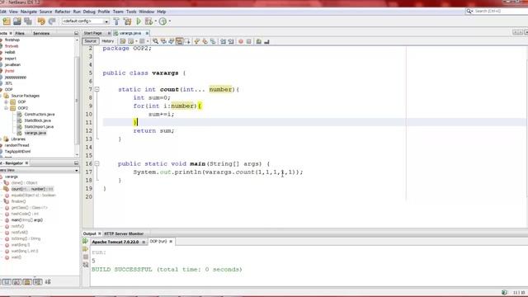The image size is (528, 297).
Task: Select the main method in Navigator
Action: pyautogui.click(x=27, y=220)
